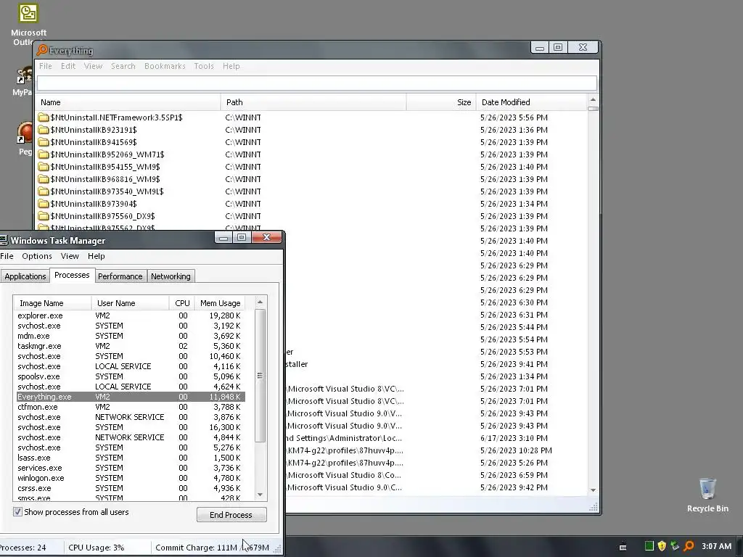
Task: Uncheck Show processes from all users
Action: [17, 511]
